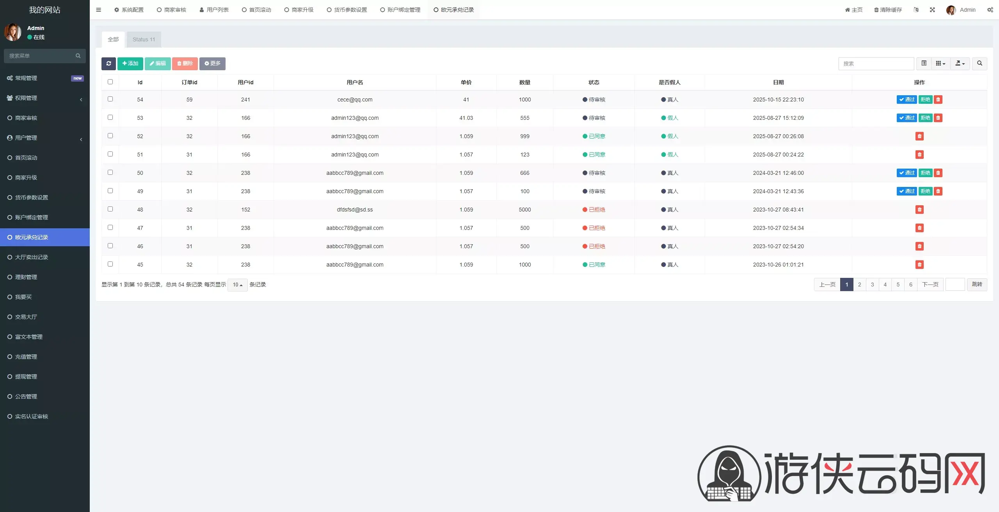Delete record 52 with trash icon

tap(919, 136)
